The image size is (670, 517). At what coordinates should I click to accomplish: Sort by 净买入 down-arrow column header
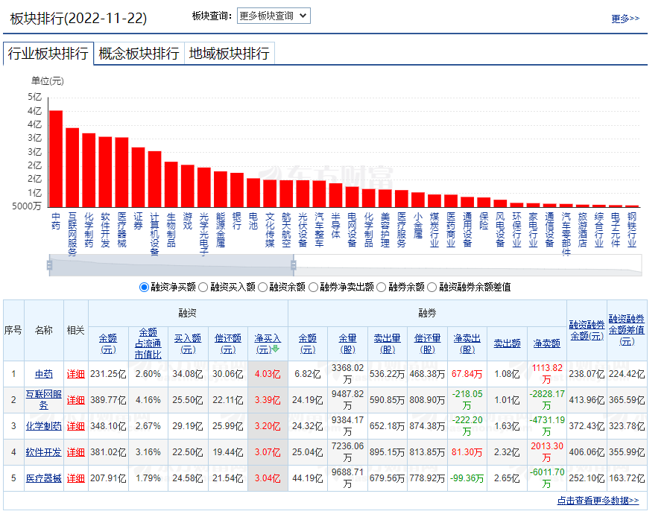click(x=268, y=343)
